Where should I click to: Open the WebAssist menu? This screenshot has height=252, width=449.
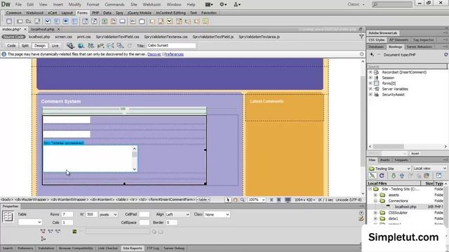[x=152, y=5]
